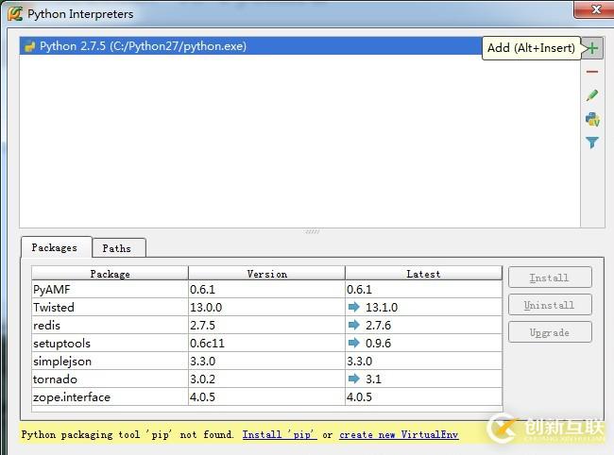Click the funnel filter icon
The image size is (614, 455).
592,143
